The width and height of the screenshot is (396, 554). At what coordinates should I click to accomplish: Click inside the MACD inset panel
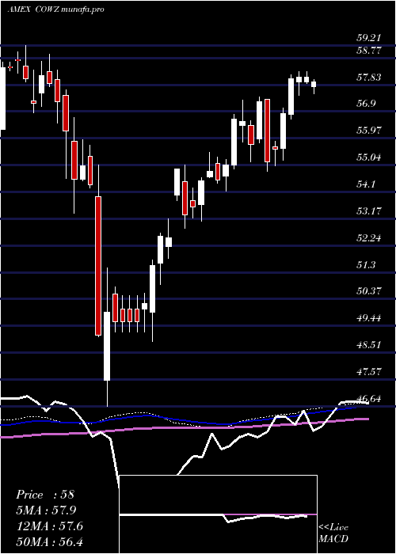[x=218, y=514]
